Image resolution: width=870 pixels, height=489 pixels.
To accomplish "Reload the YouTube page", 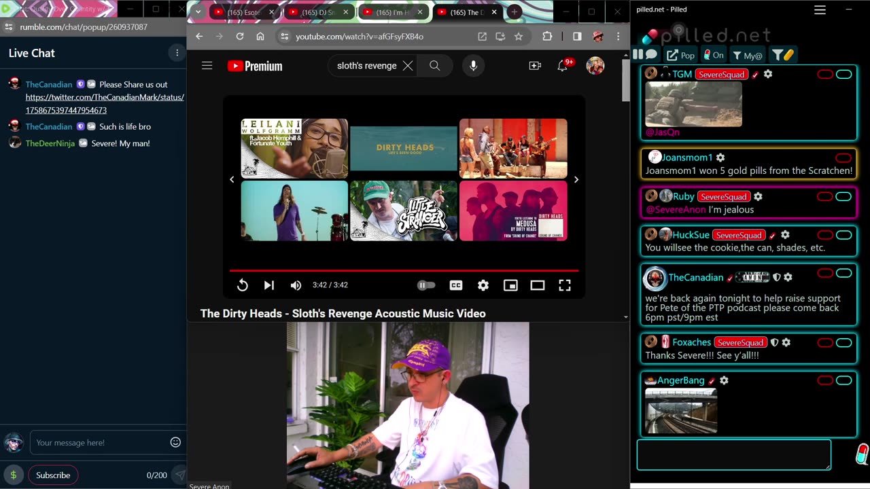I will click(x=240, y=36).
